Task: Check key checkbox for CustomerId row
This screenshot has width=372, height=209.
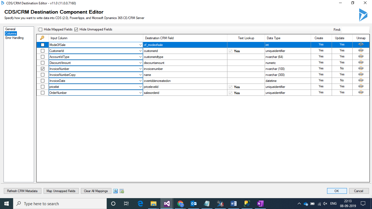Action: point(42,51)
